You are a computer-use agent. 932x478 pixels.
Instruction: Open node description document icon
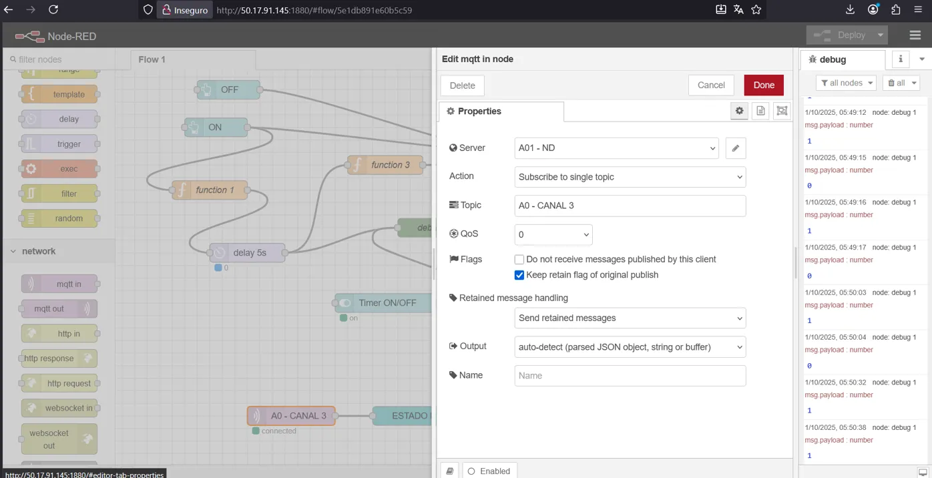760,111
